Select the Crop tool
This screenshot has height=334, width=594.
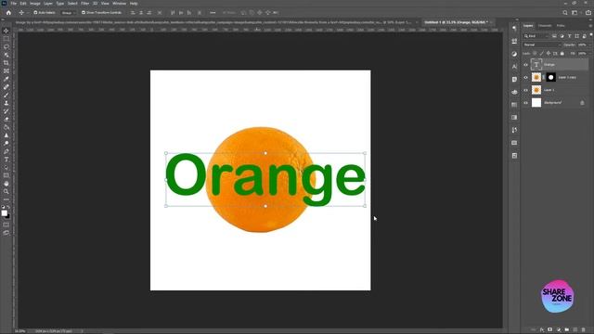6,63
